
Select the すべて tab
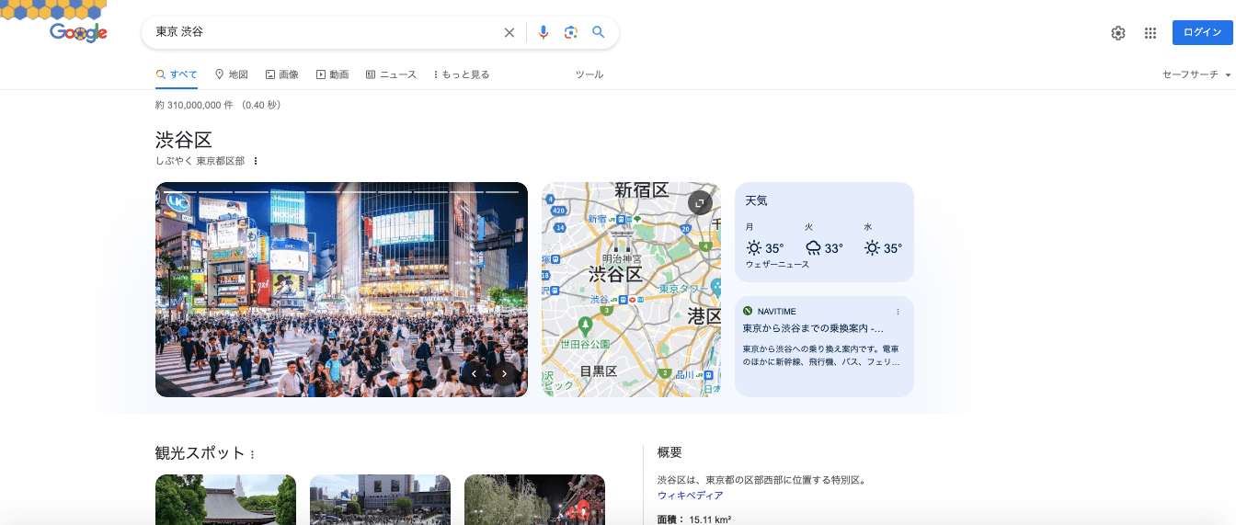click(x=177, y=74)
